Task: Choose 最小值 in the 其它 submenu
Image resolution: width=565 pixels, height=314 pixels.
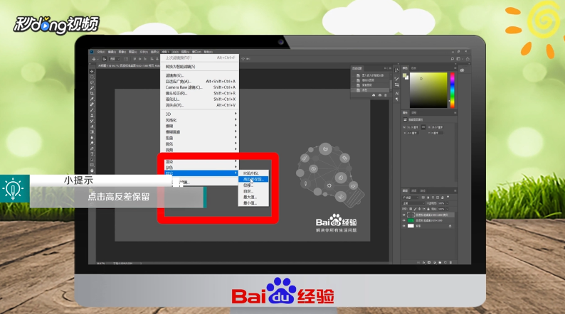Action: 253,203
